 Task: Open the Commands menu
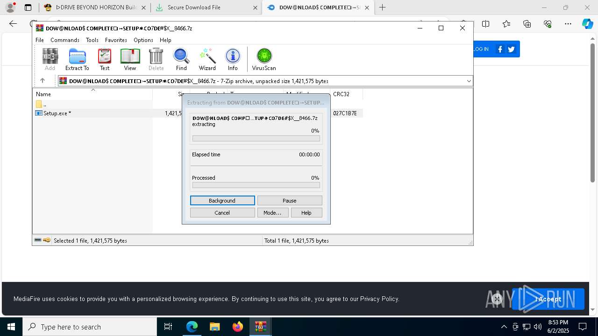click(65, 40)
